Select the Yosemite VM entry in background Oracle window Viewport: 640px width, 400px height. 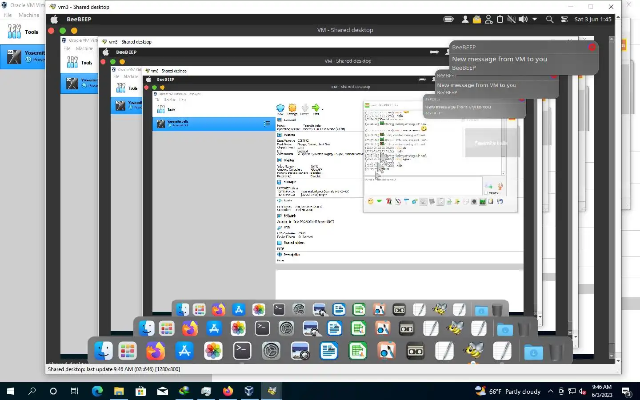click(23, 56)
